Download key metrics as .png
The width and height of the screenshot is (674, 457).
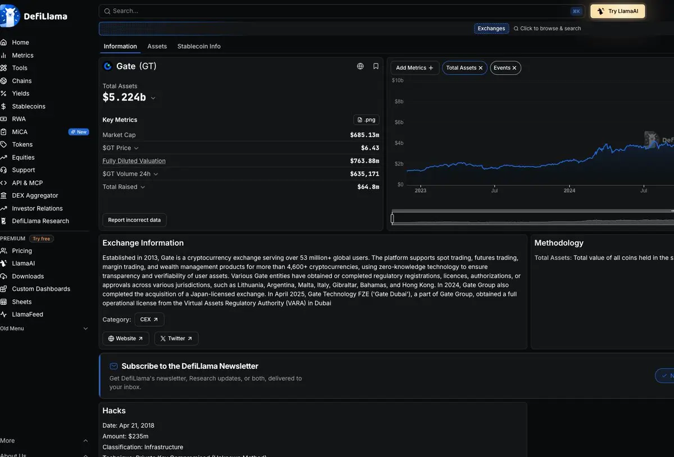(x=366, y=120)
